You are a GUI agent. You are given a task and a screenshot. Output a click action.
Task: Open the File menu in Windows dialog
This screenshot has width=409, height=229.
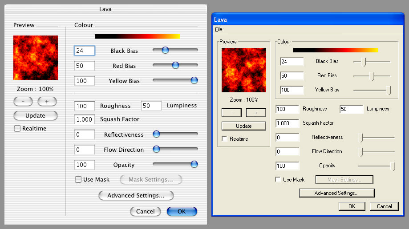pos(219,29)
